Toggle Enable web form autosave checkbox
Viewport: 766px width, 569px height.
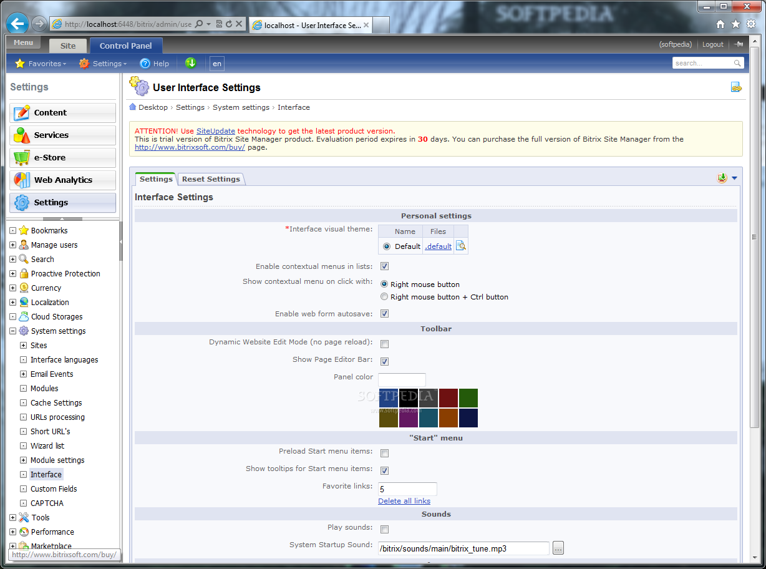point(385,314)
